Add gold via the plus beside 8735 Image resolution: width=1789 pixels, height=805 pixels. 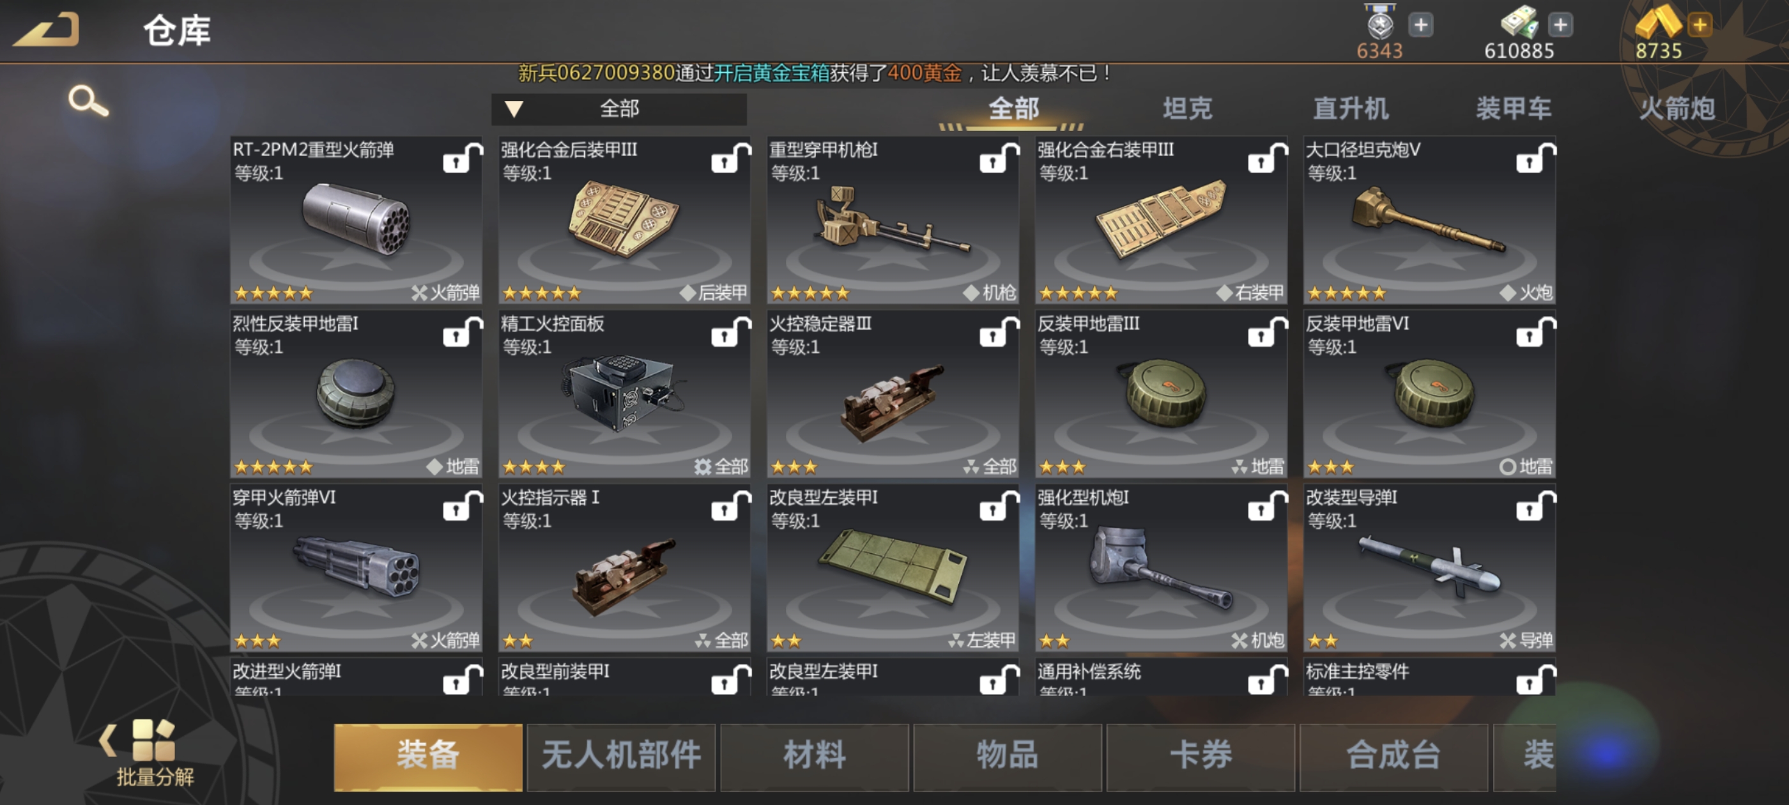point(1700,26)
